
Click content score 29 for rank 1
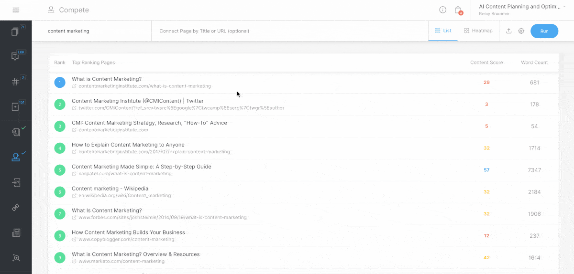tap(486, 83)
